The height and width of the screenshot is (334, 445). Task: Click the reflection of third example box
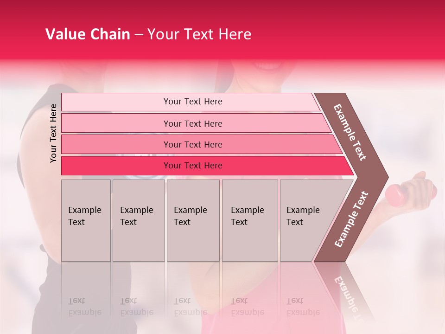point(193,293)
